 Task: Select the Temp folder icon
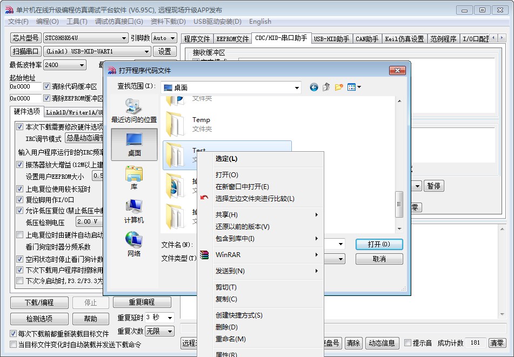click(175, 124)
